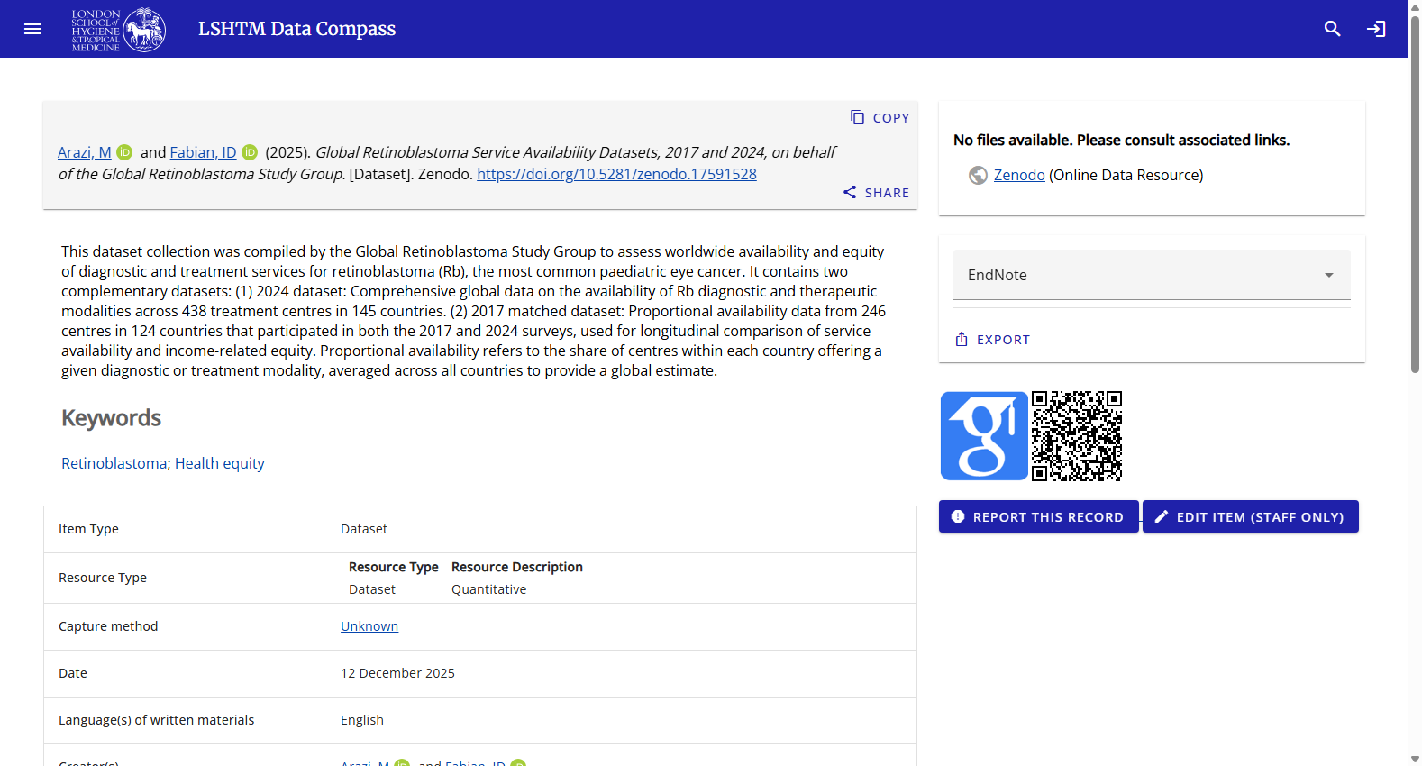
Task: Open Fabian, ID author link in citation
Action: point(204,152)
